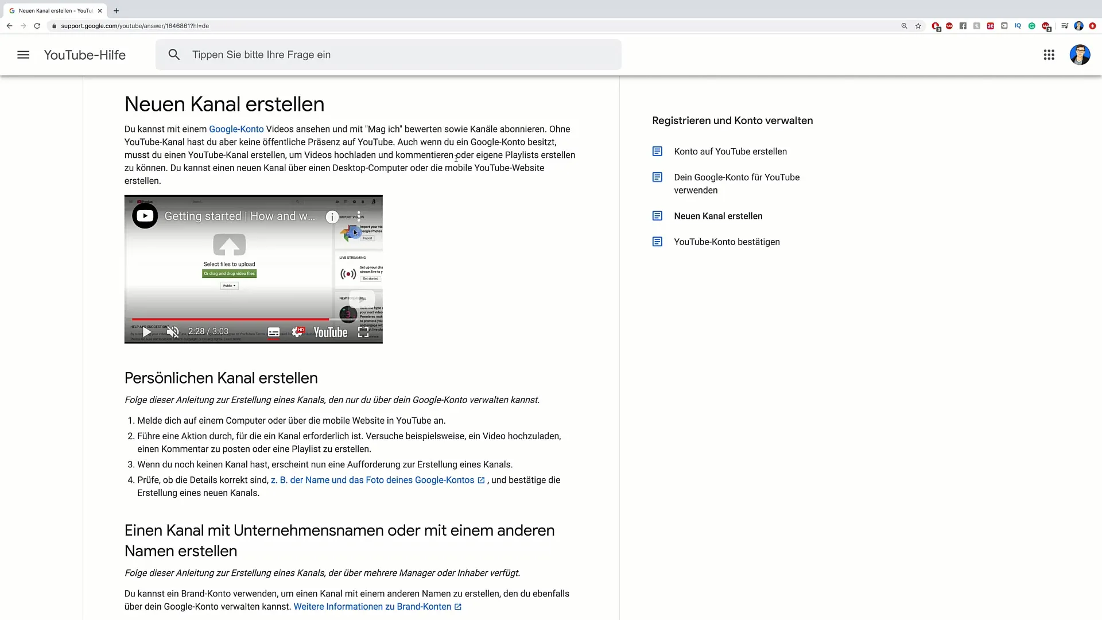Click the red update arrow icon
1102x620 pixels.
(1092, 26)
